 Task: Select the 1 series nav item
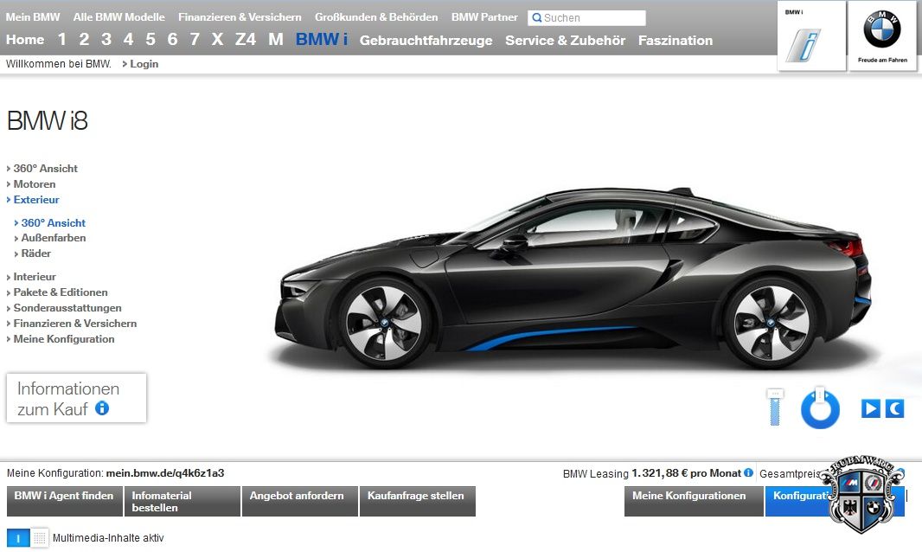pyautogui.click(x=62, y=40)
